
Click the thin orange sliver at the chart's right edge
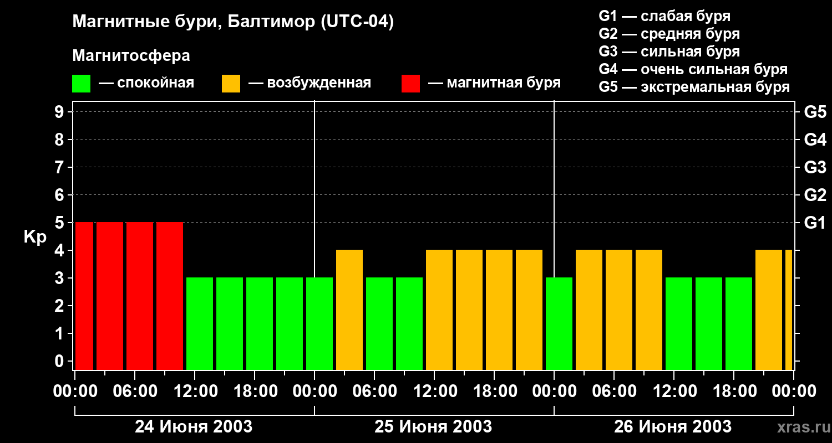point(789,310)
